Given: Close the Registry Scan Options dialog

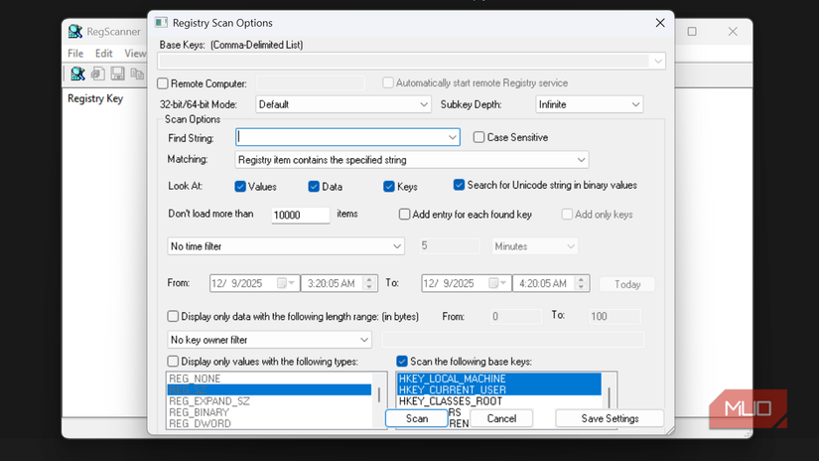Looking at the screenshot, I should pos(660,23).
